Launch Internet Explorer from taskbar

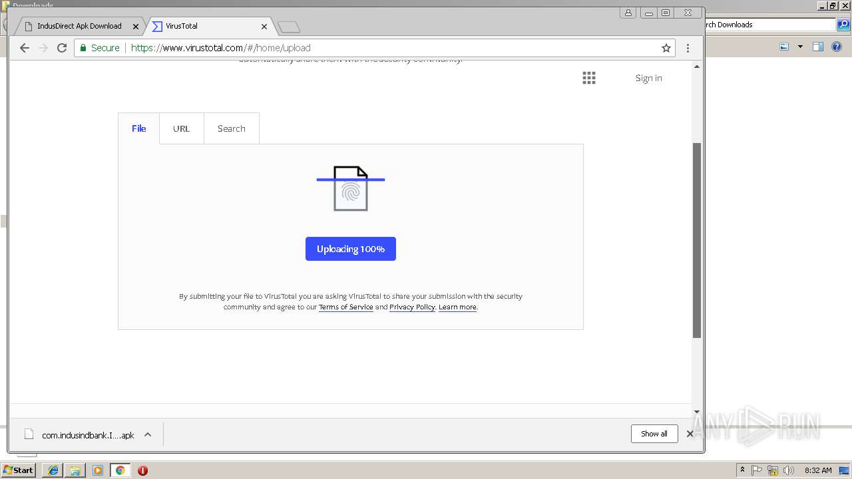tap(53, 470)
